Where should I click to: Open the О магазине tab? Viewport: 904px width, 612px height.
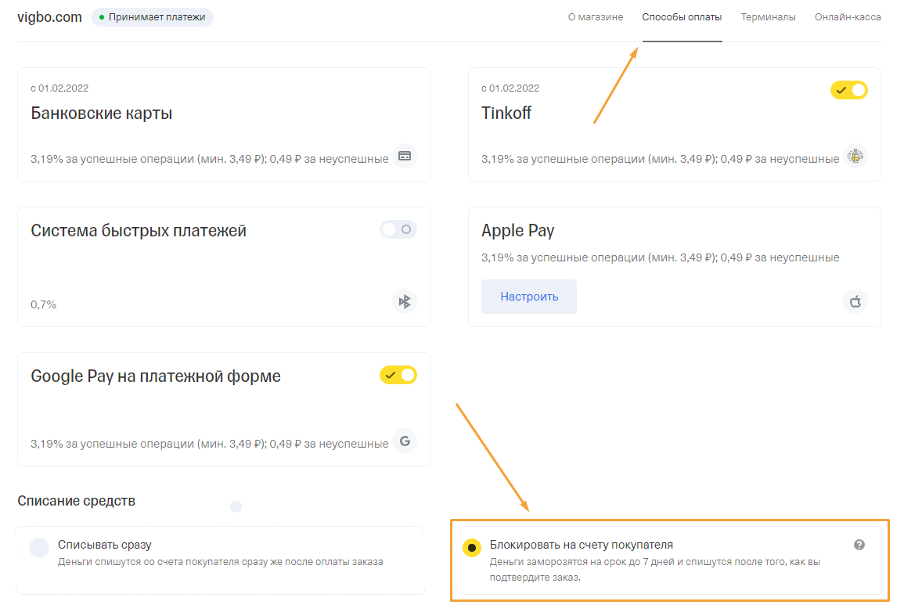[x=596, y=17]
